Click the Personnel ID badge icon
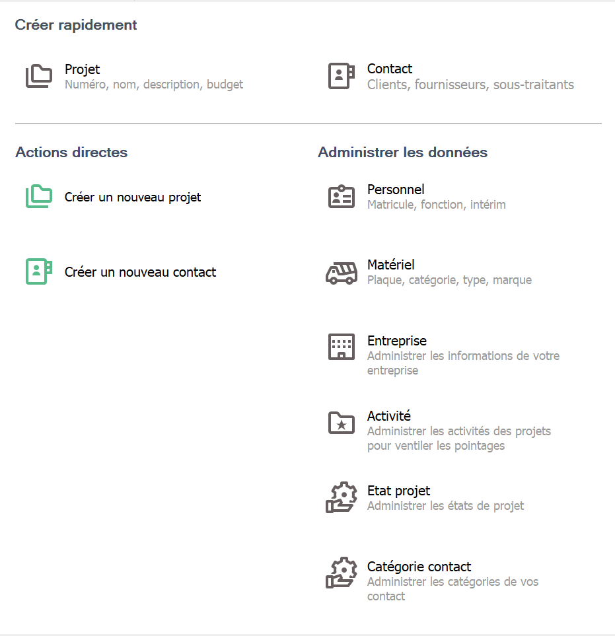Screen dimensions: 615x636 click(x=342, y=197)
